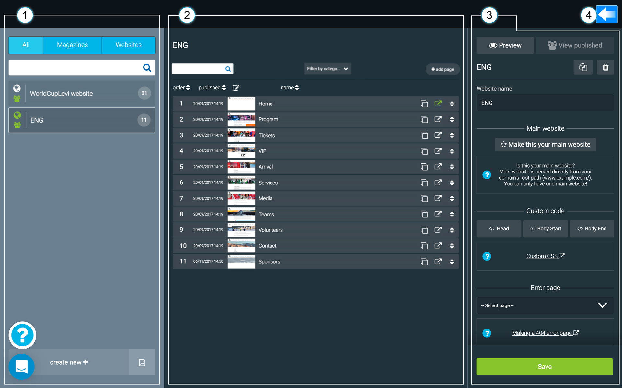The height and width of the screenshot is (388, 622).
Task: Copy the ENG website using duplicate icon
Action: click(x=583, y=67)
